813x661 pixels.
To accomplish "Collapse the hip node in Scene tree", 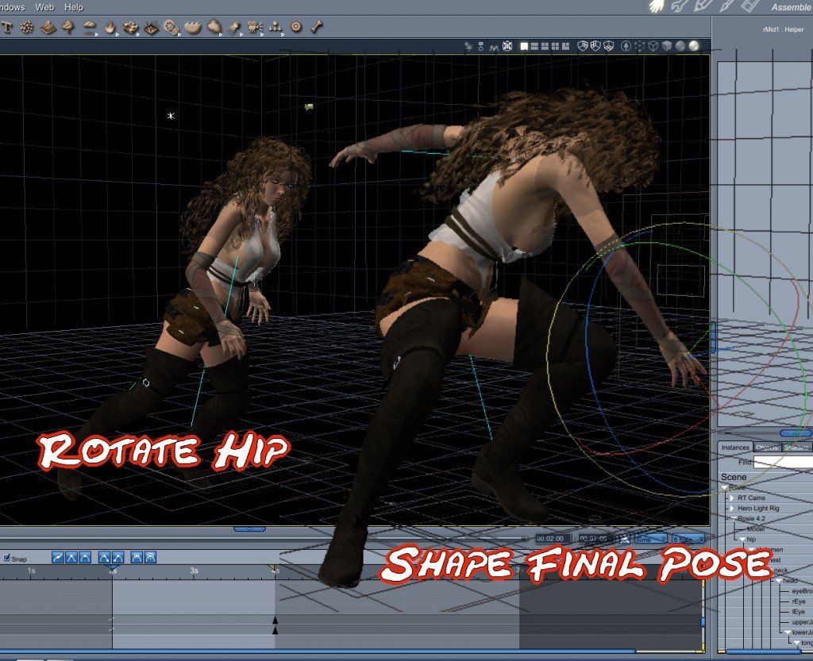I will [x=742, y=540].
